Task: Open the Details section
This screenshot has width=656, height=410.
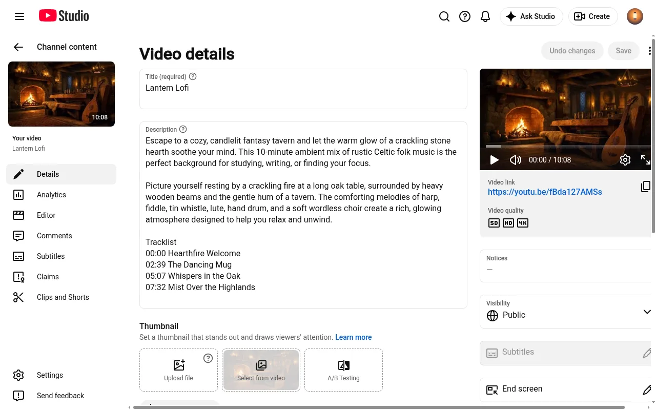Action: [61, 174]
